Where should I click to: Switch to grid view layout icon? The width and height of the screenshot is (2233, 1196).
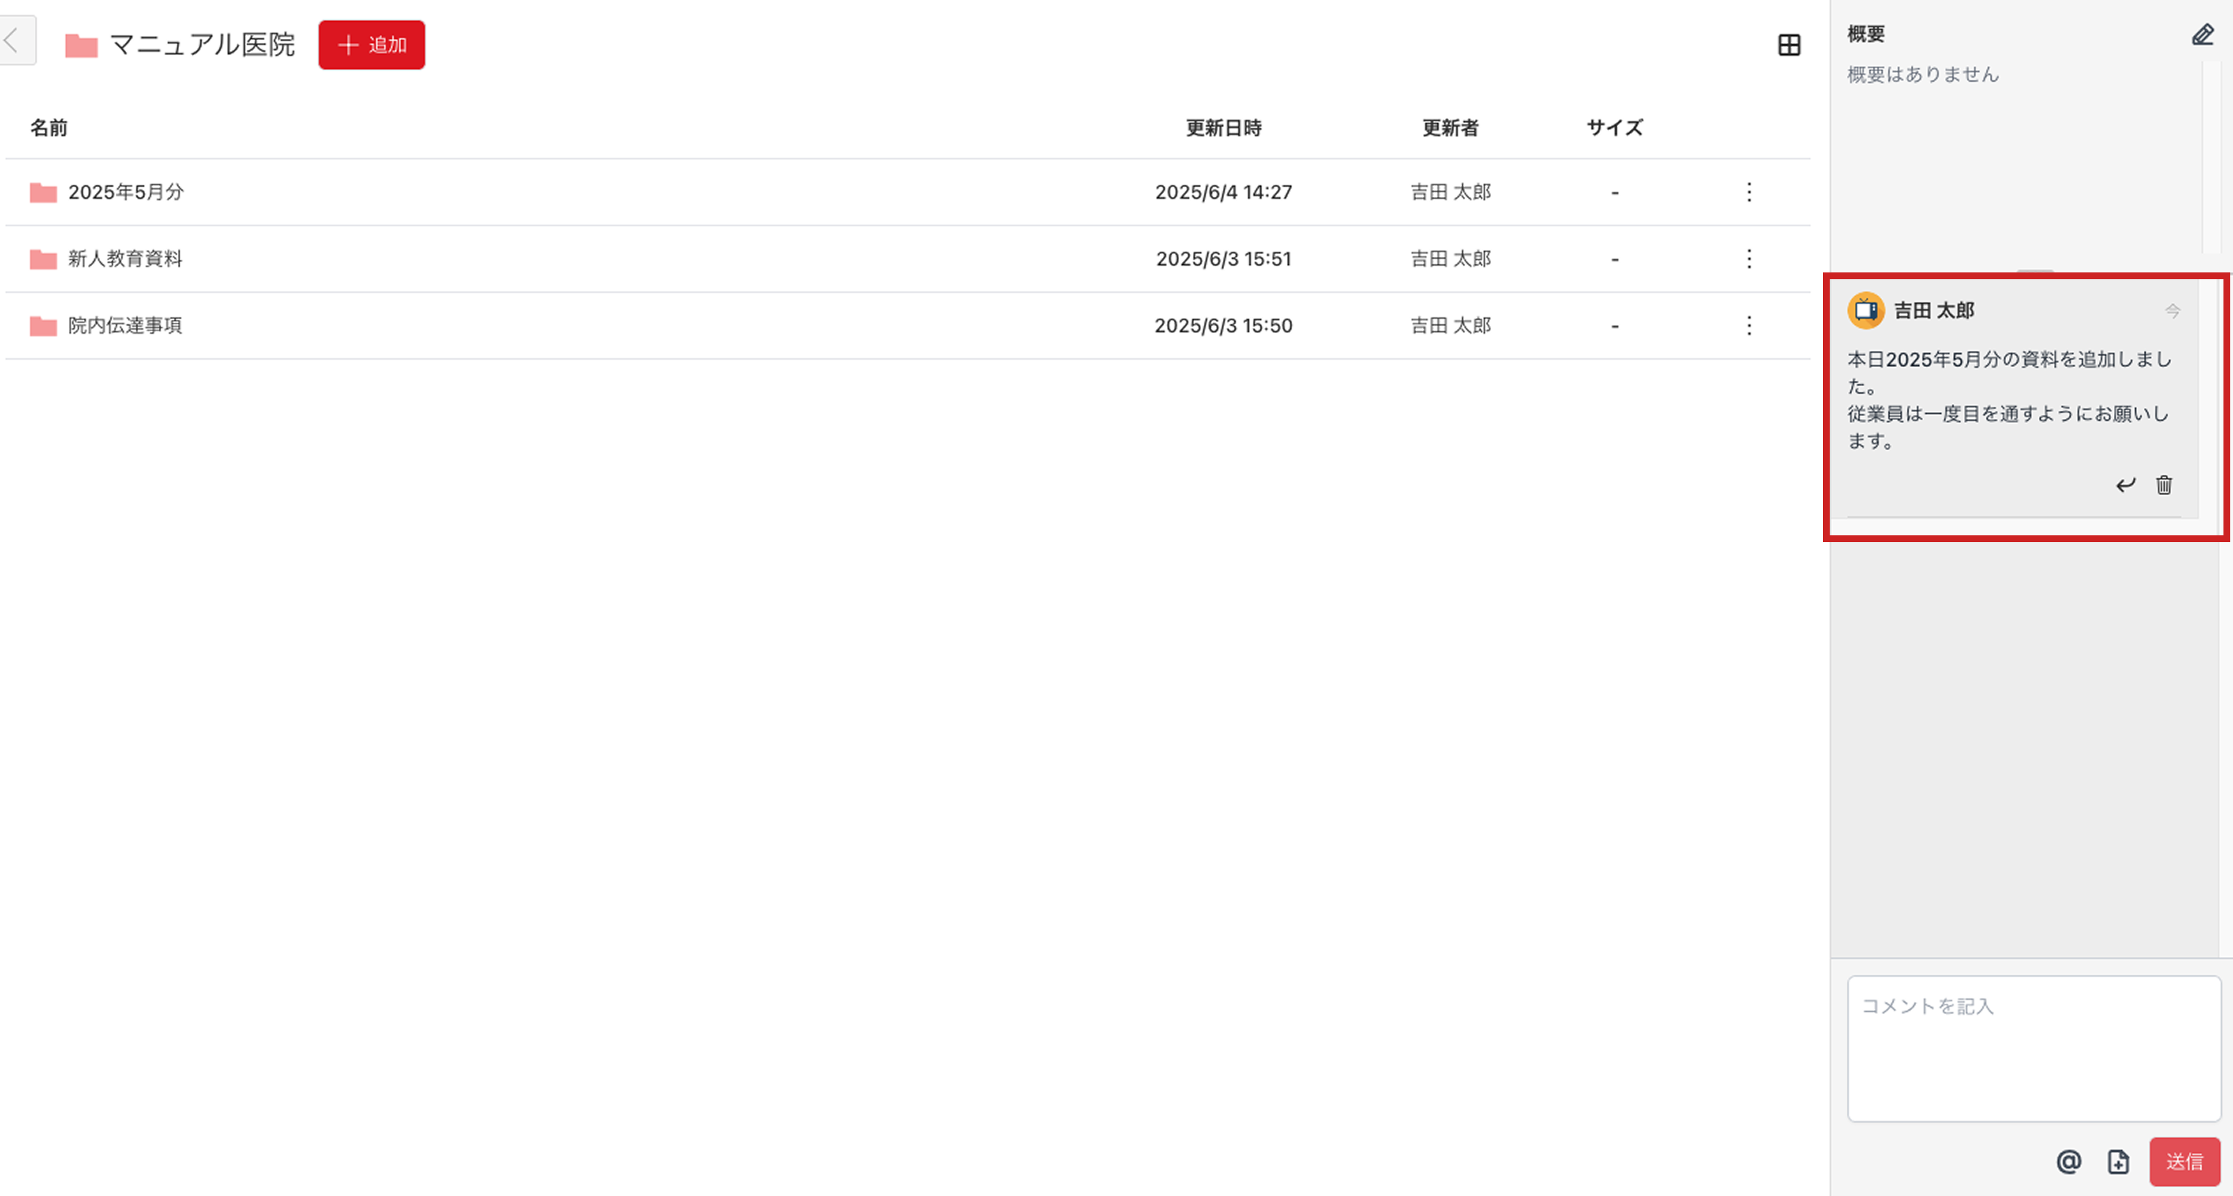1789,45
